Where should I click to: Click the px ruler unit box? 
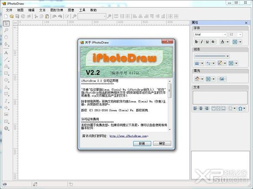point(15,23)
